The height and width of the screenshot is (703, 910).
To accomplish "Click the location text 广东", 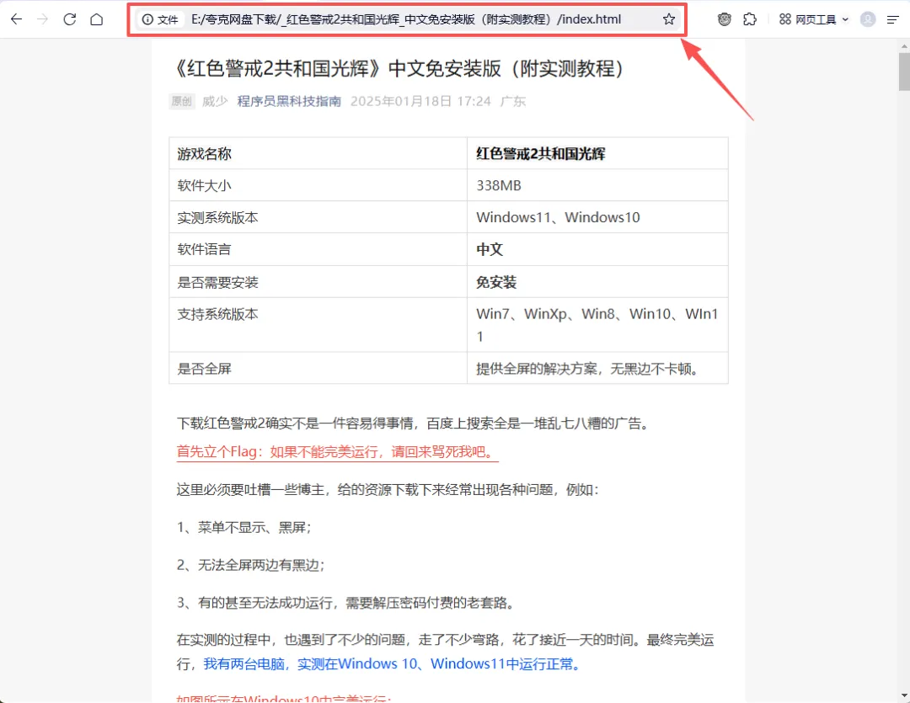I will coord(513,101).
